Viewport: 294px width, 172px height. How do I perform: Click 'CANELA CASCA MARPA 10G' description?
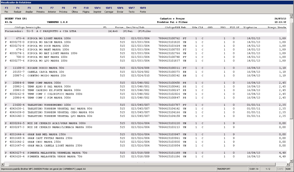[x=46, y=72]
